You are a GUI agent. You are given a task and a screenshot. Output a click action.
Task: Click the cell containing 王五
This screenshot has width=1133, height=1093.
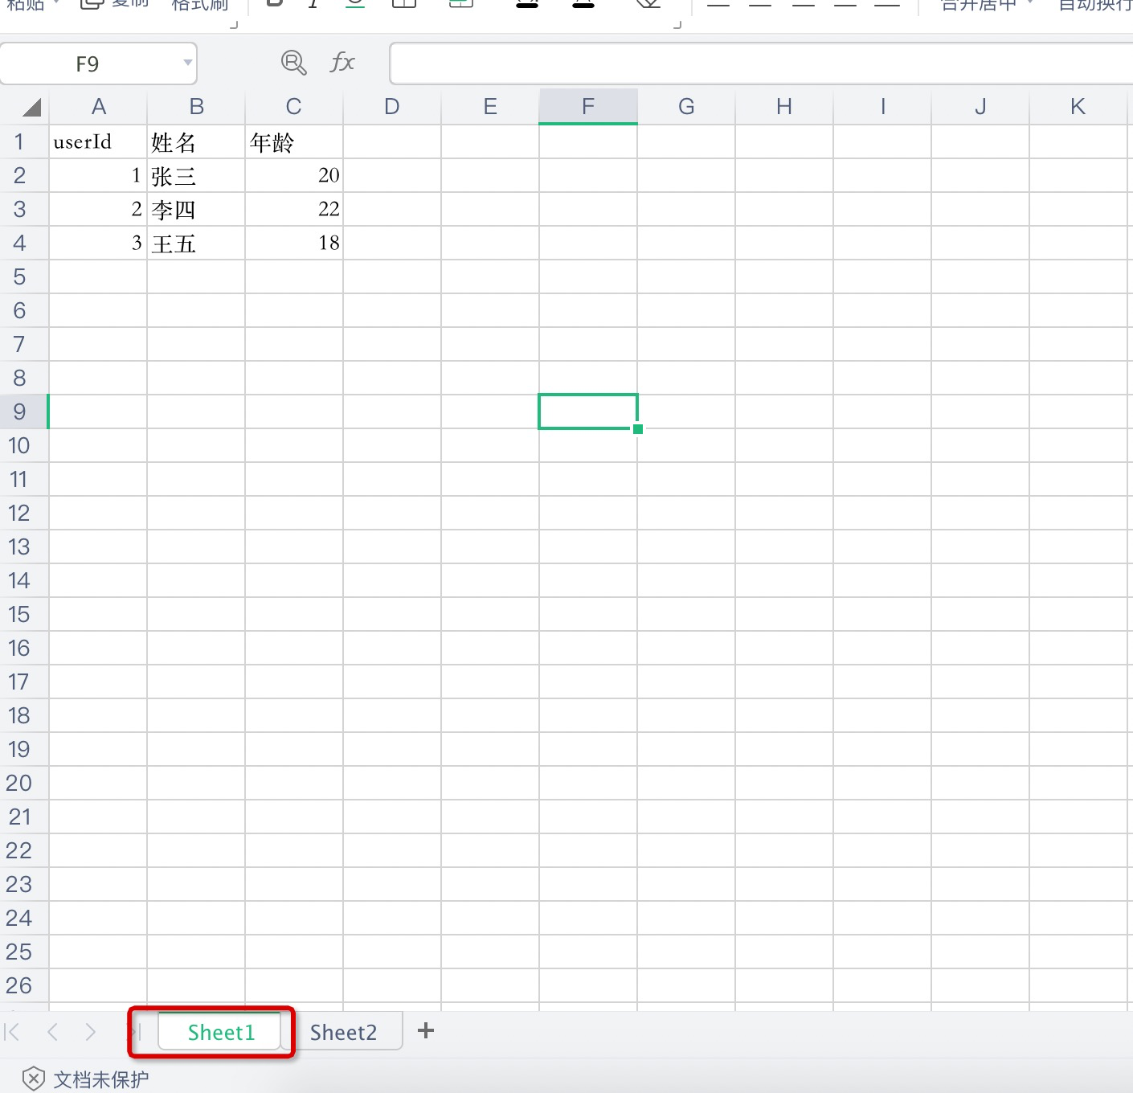196,244
